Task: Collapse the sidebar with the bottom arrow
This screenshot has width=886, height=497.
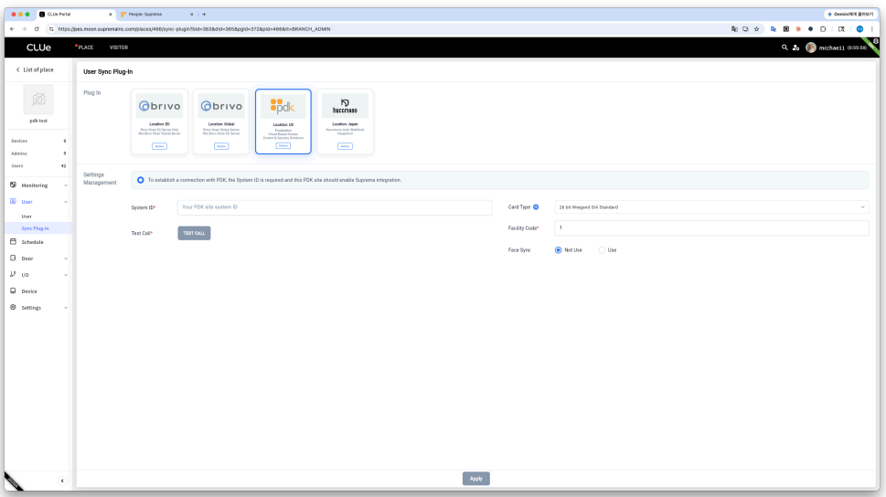Action: [62, 481]
